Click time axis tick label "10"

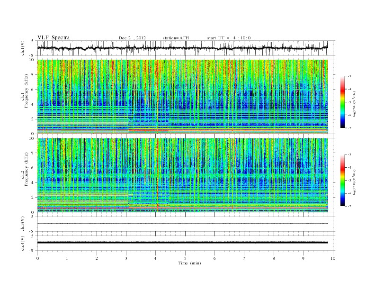(333, 258)
